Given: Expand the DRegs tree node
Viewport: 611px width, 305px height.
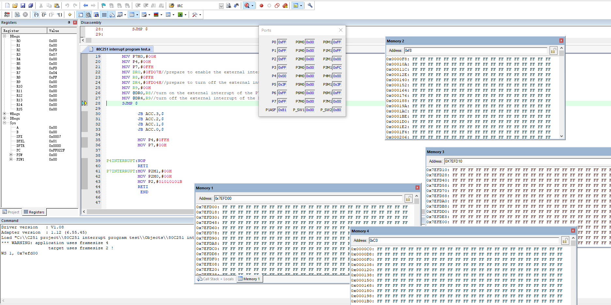Looking at the screenshot, I should (5, 118).
